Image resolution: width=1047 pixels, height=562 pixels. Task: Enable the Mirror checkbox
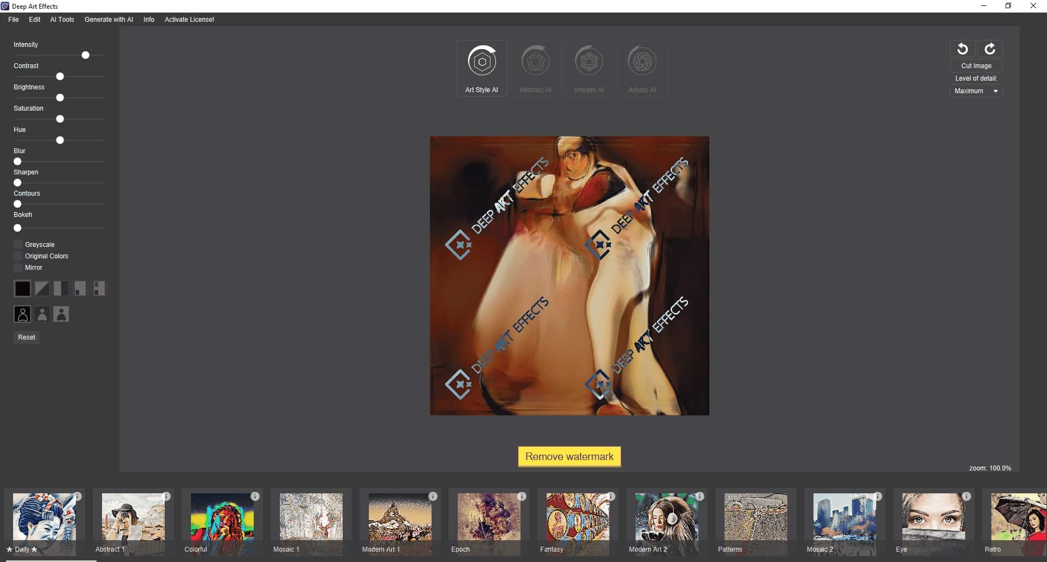coord(18,267)
